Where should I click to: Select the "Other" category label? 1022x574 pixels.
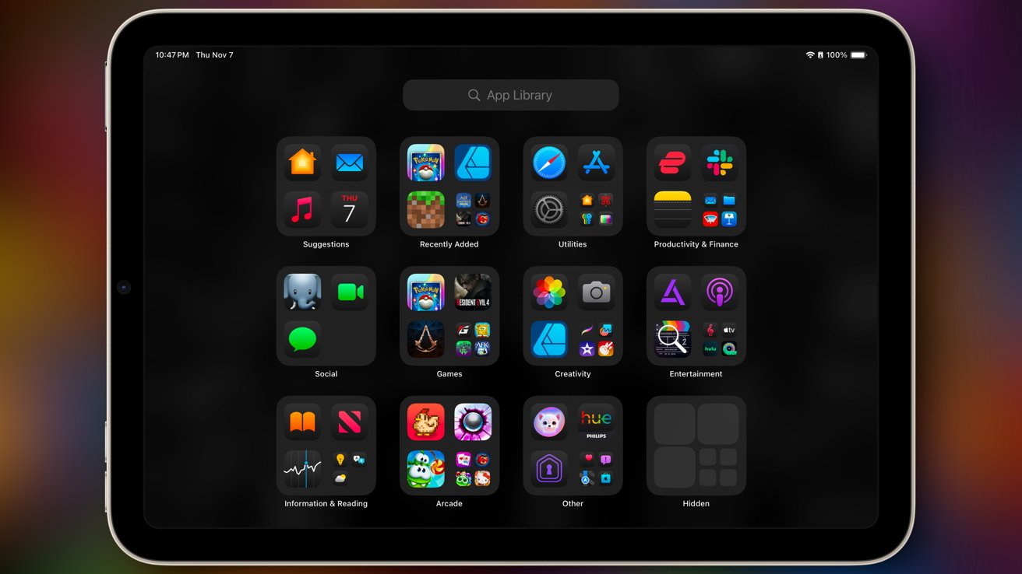573,504
